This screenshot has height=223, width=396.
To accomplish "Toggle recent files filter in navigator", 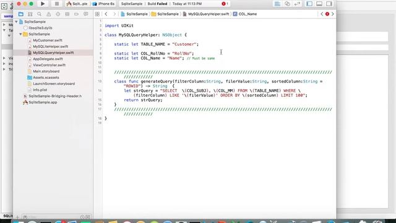I will 82,217.
